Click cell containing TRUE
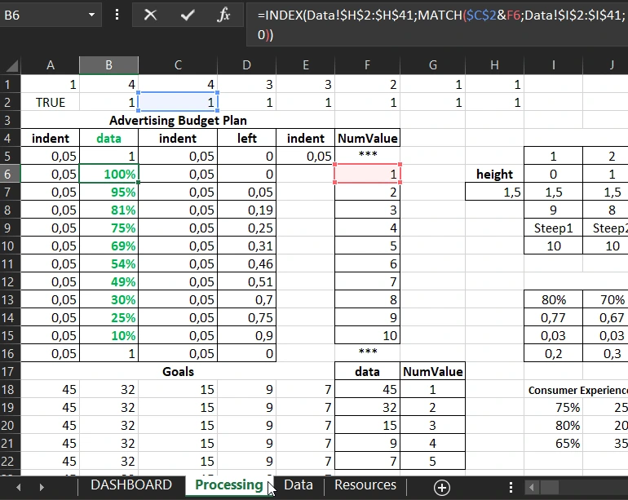 pos(50,102)
